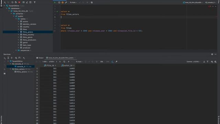Open Tx: Auto dropdown in results toolbar
220x124 pixels.
[x=79, y=62]
